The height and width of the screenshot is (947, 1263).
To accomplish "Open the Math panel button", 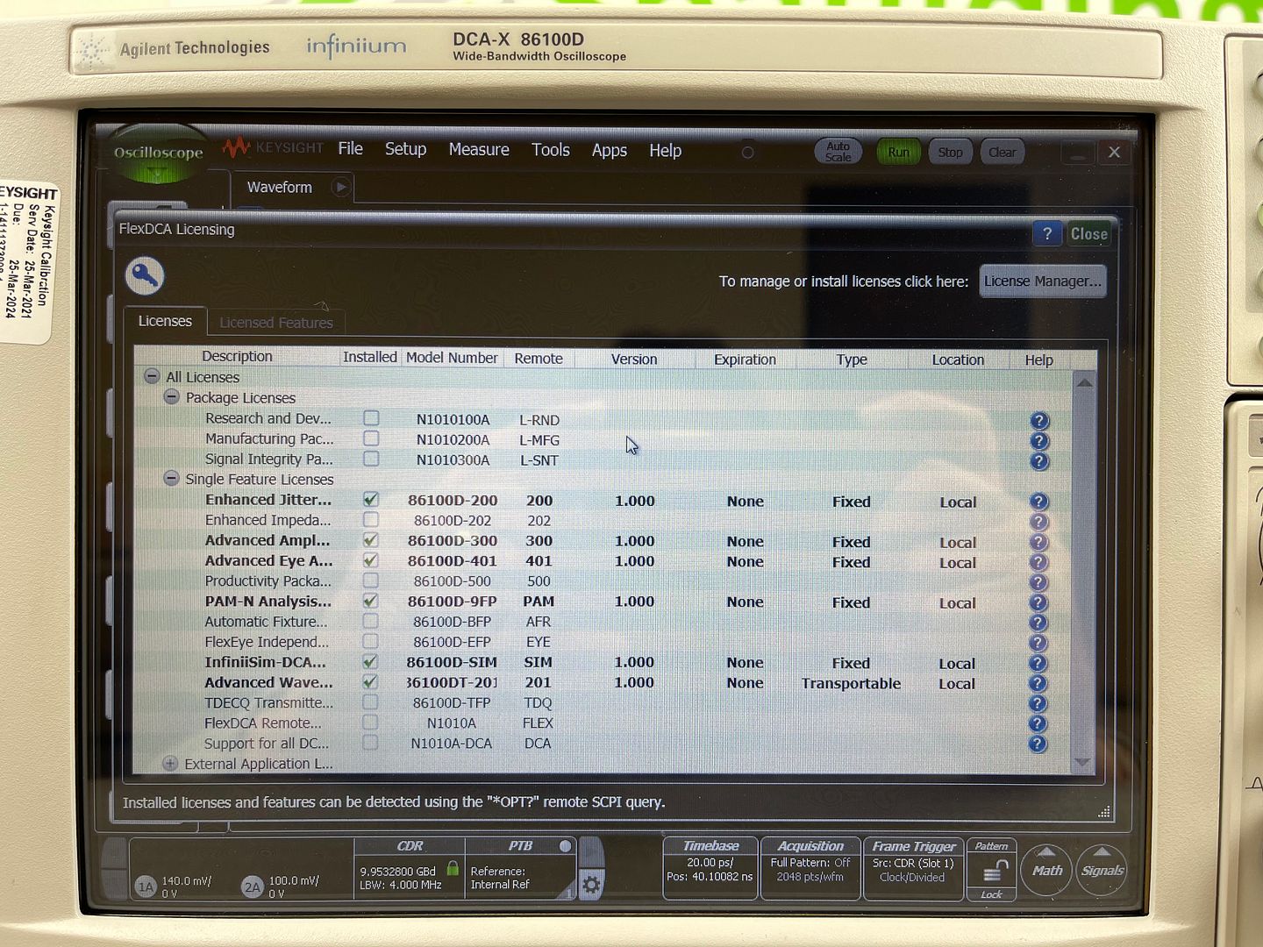I will (1046, 870).
